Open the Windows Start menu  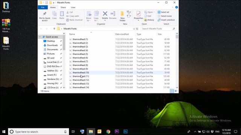[4, 132]
